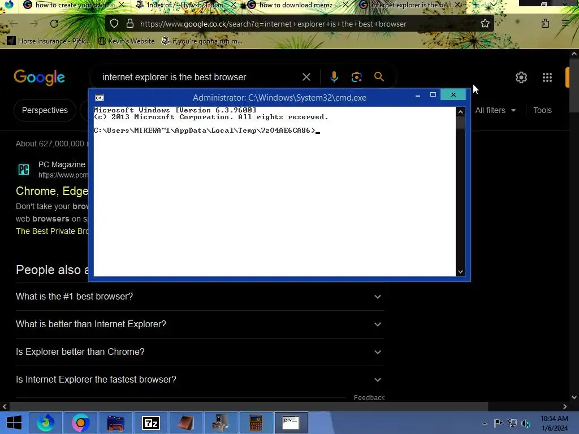Open the 'Chrome, Edge' result title
Screen dimensions: 579x434
[x=52, y=191]
